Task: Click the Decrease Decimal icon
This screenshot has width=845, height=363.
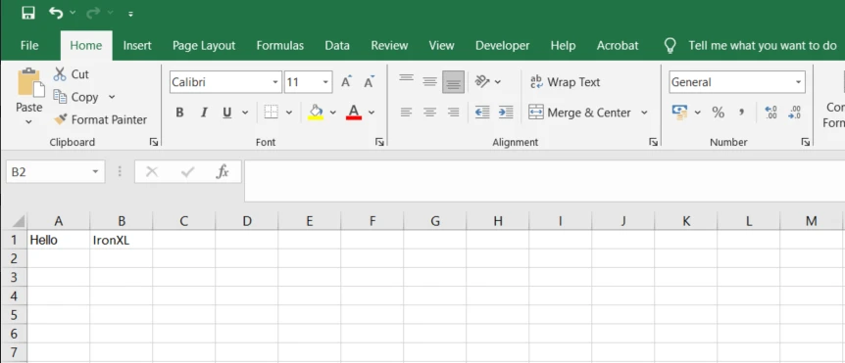Action: [x=794, y=113]
